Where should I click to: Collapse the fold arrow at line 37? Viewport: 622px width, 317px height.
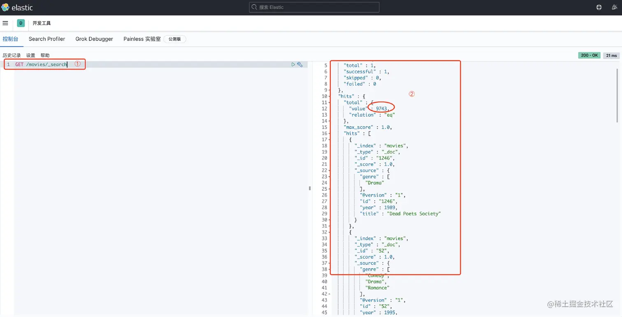329,263
